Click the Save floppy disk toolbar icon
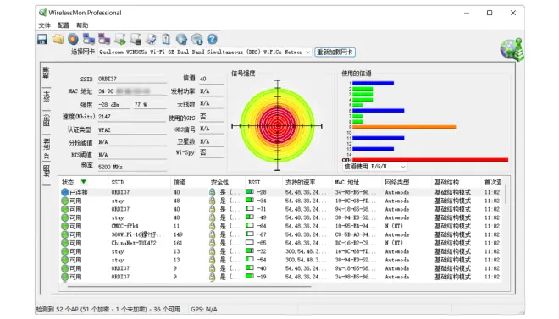 [42, 39]
